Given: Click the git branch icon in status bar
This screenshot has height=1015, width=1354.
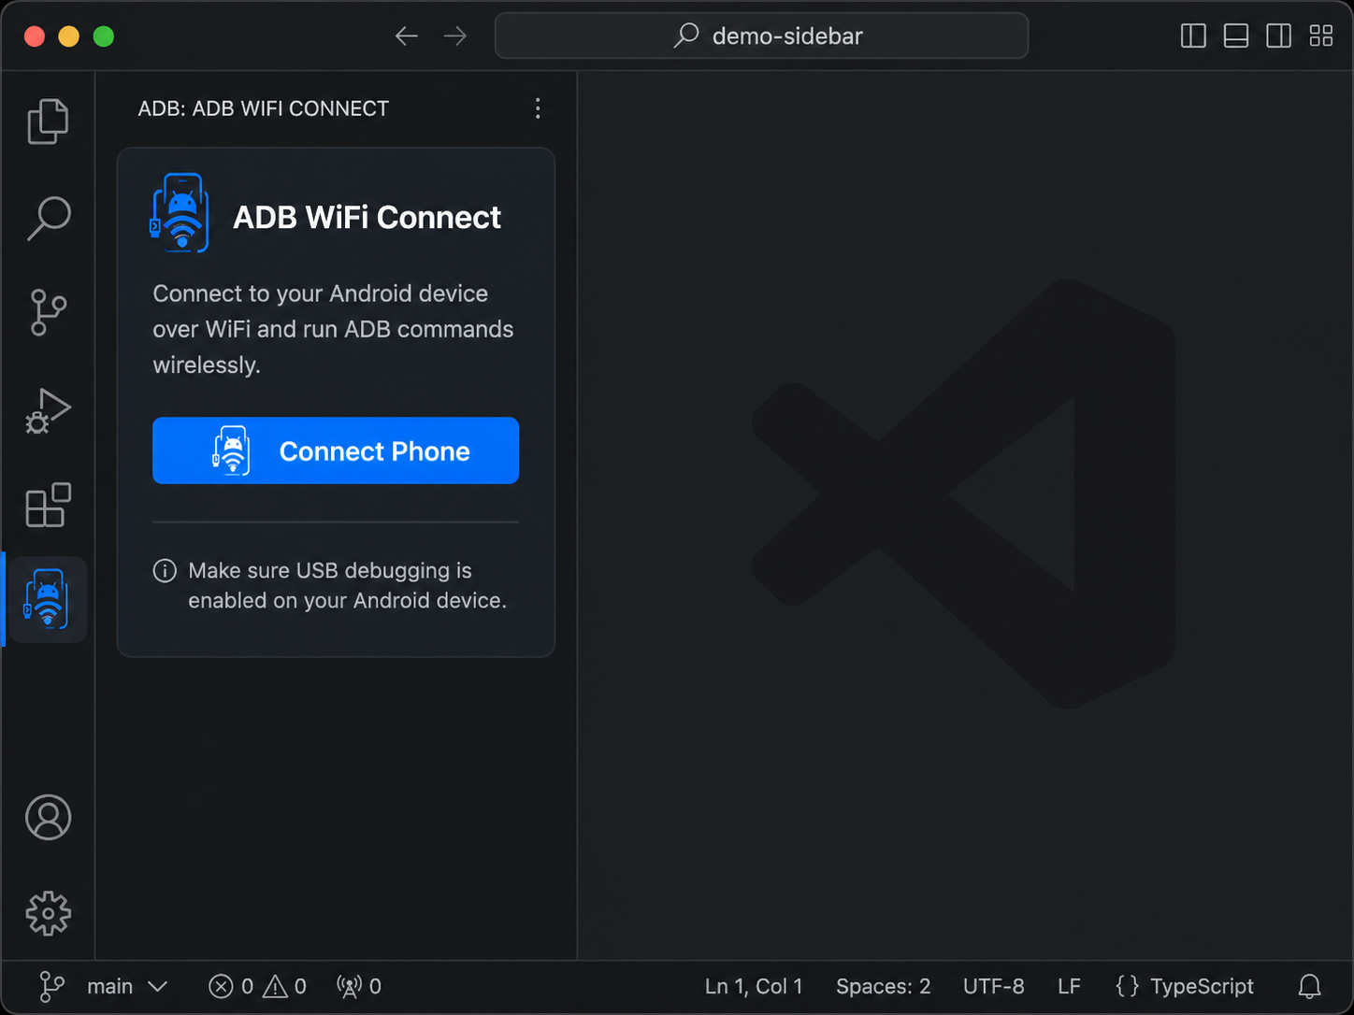Looking at the screenshot, I should click(52, 986).
